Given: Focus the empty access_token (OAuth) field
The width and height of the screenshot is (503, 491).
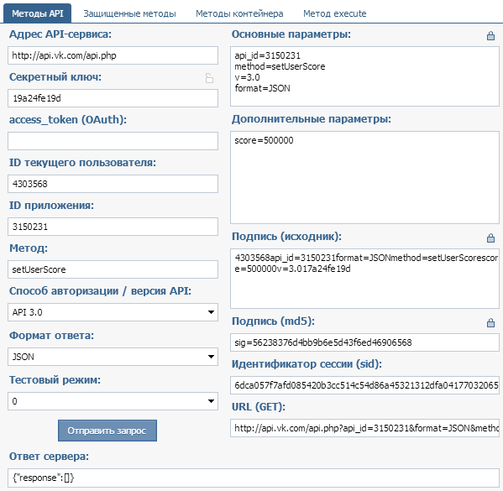Looking at the screenshot, I should [113, 141].
